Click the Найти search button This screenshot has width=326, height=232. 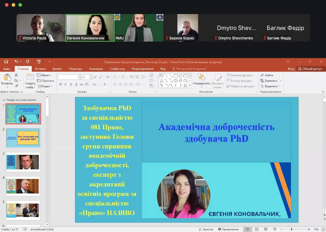point(267,75)
